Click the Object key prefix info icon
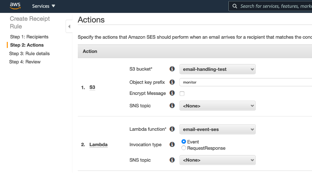Viewport: 312px width, 173px height. pos(172,82)
